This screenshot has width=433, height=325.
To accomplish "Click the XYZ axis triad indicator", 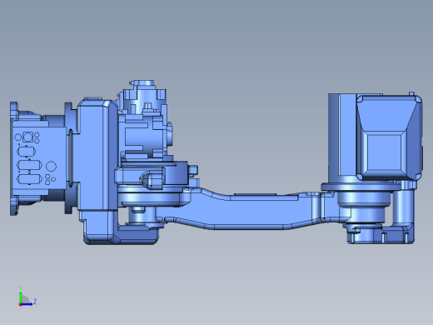I will point(27,297).
